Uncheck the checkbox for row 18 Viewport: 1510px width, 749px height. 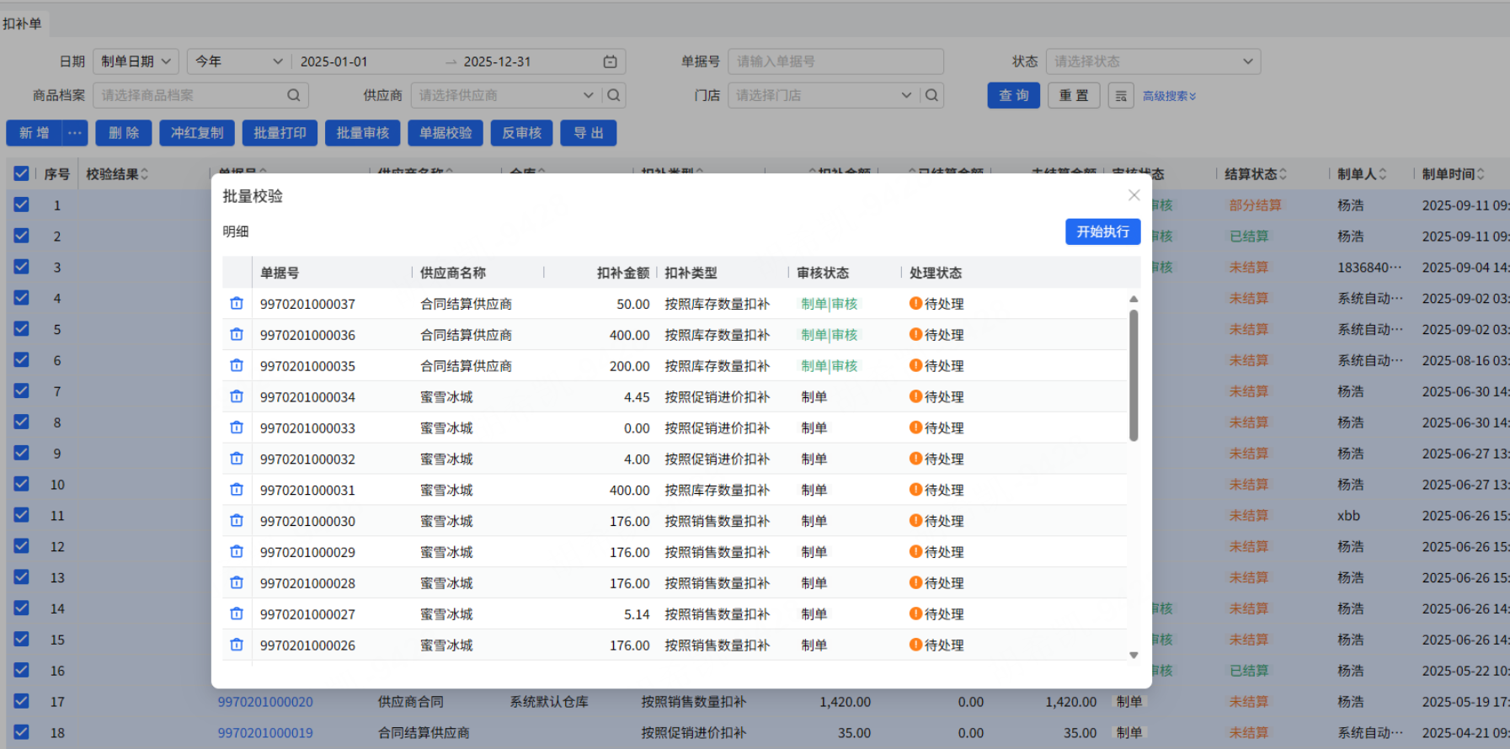pyautogui.click(x=21, y=732)
